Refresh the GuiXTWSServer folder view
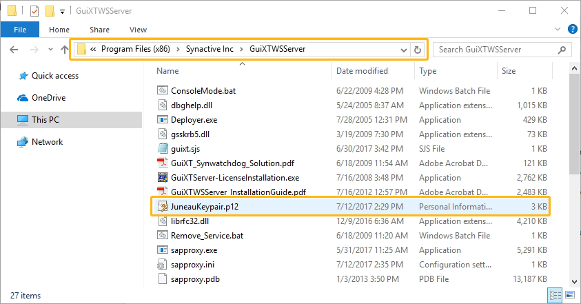This screenshot has width=581, height=304. point(418,50)
